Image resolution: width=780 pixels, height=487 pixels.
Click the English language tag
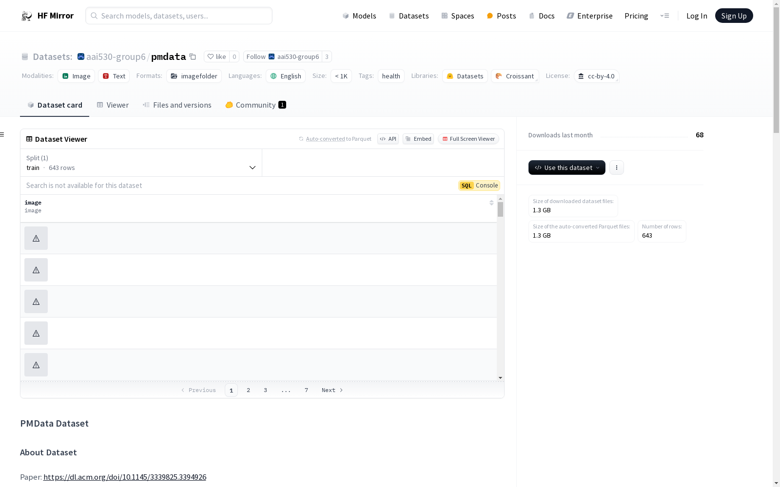(286, 76)
